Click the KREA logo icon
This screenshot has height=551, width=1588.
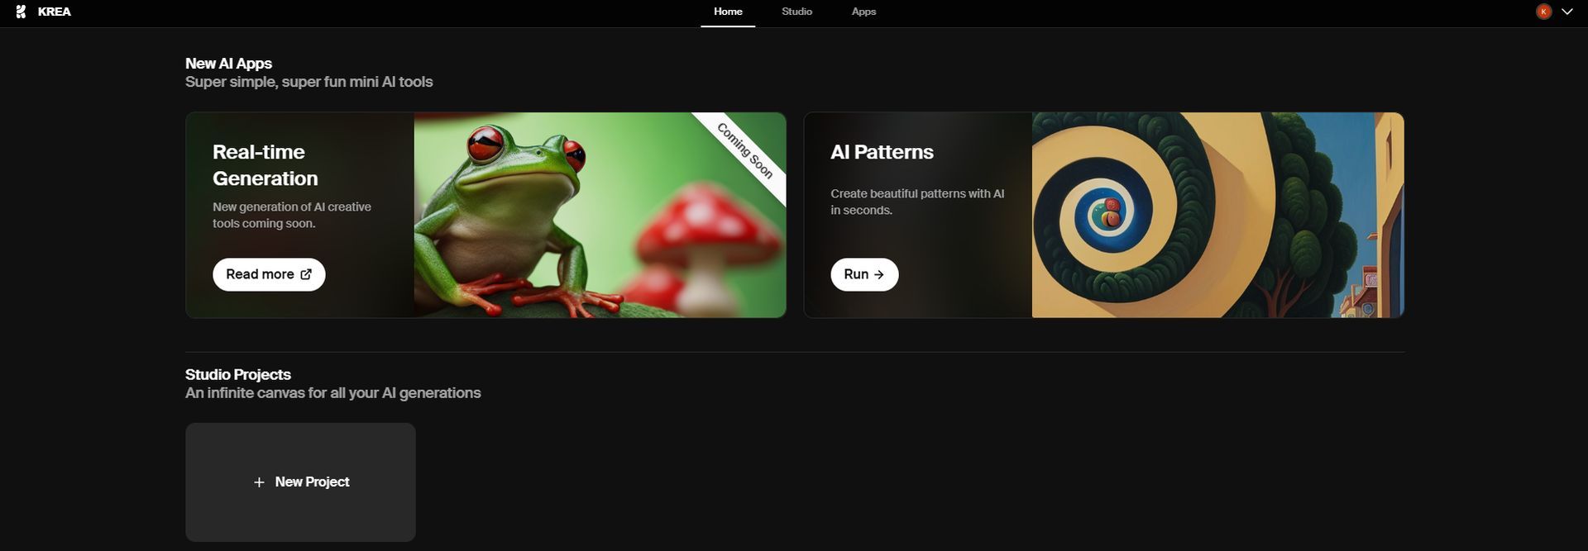tap(21, 12)
